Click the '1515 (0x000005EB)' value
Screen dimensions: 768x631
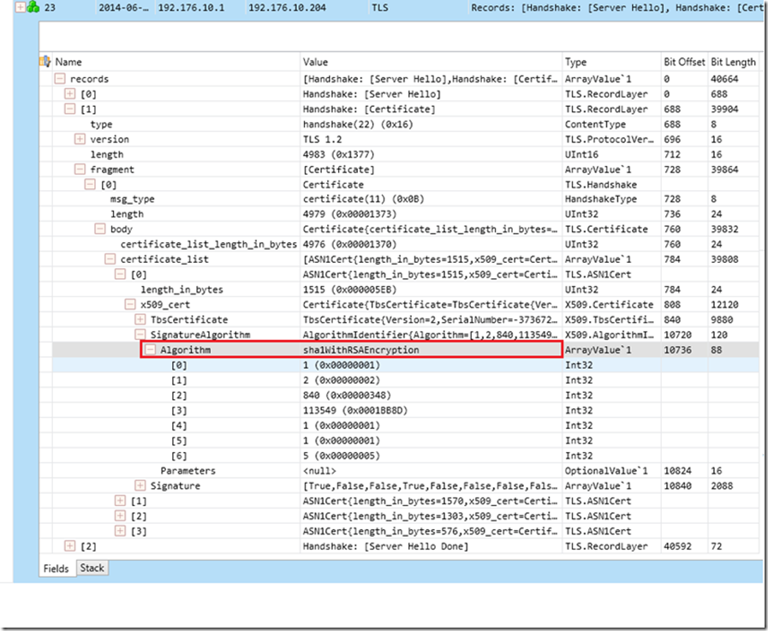coord(349,289)
